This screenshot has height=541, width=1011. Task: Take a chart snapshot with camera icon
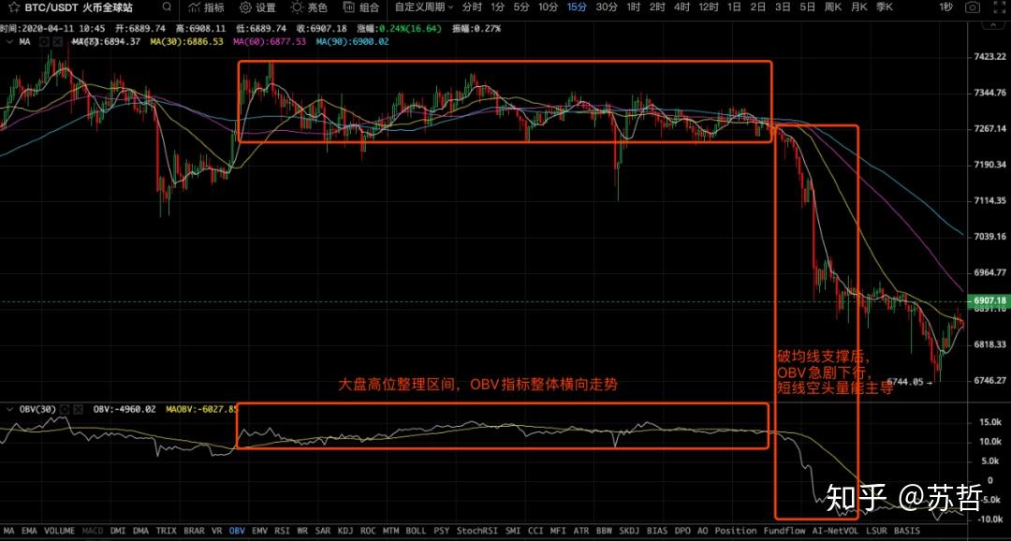click(x=972, y=7)
